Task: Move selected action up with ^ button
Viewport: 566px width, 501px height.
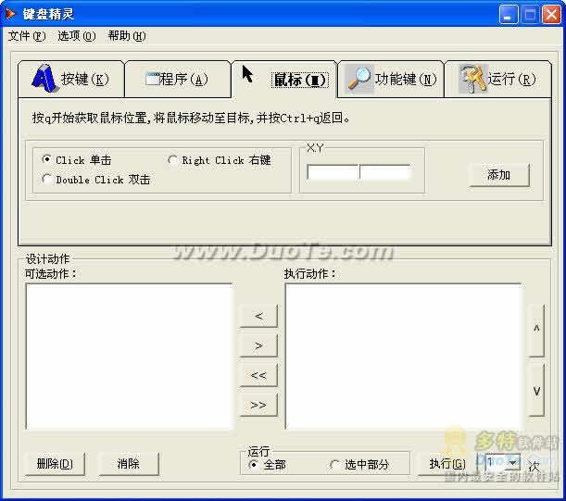Action: tap(536, 331)
